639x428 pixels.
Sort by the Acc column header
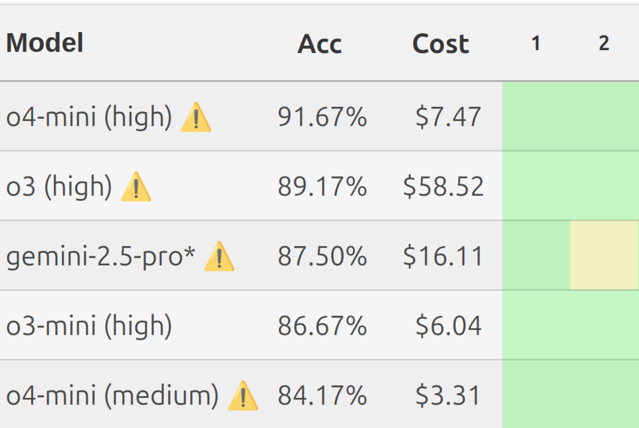(x=319, y=44)
